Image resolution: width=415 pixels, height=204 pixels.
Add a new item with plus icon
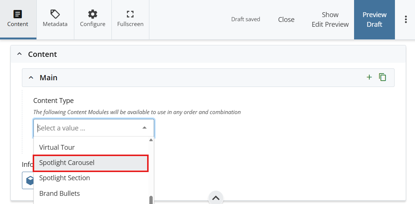point(369,77)
